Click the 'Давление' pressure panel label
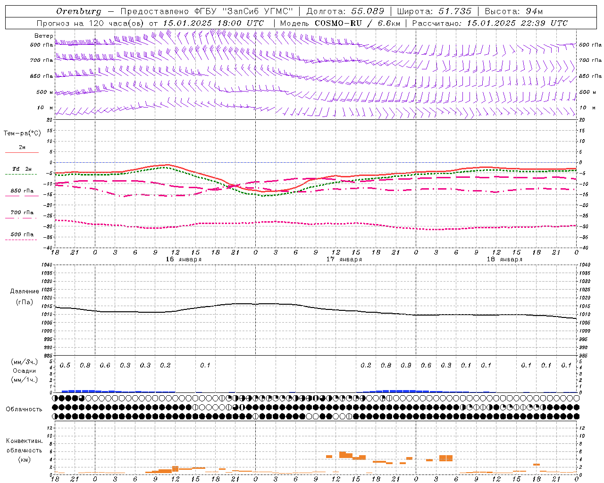This screenshot has height=483, width=604. click(25, 291)
